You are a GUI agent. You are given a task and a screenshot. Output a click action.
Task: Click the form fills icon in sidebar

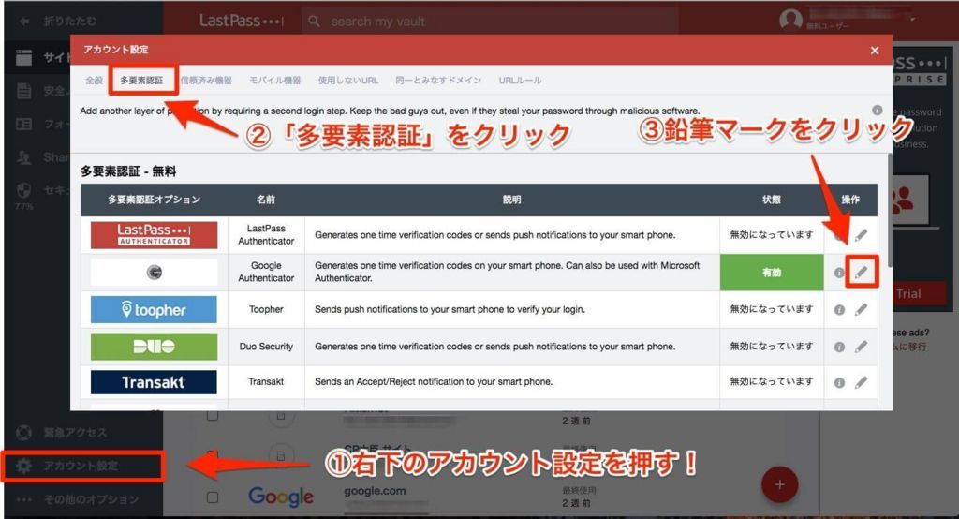(23, 125)
